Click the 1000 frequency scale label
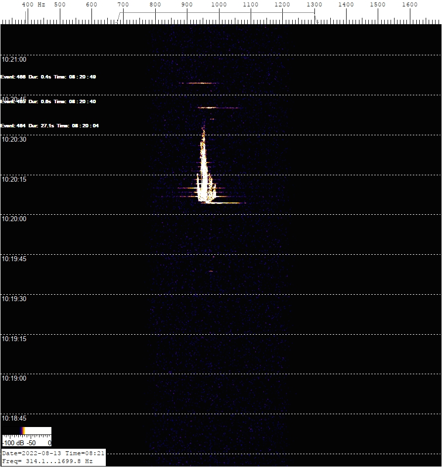The width and height of the screenshot is (442, 467). pos(219,4)
